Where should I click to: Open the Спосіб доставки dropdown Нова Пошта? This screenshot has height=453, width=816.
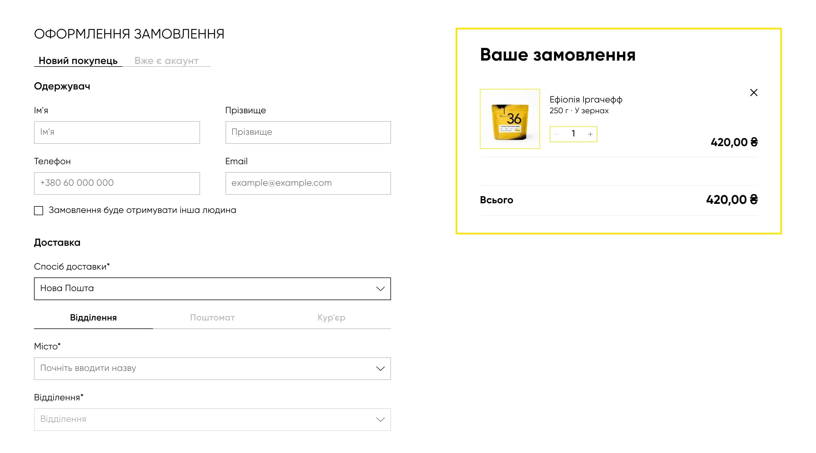point(212,289)
